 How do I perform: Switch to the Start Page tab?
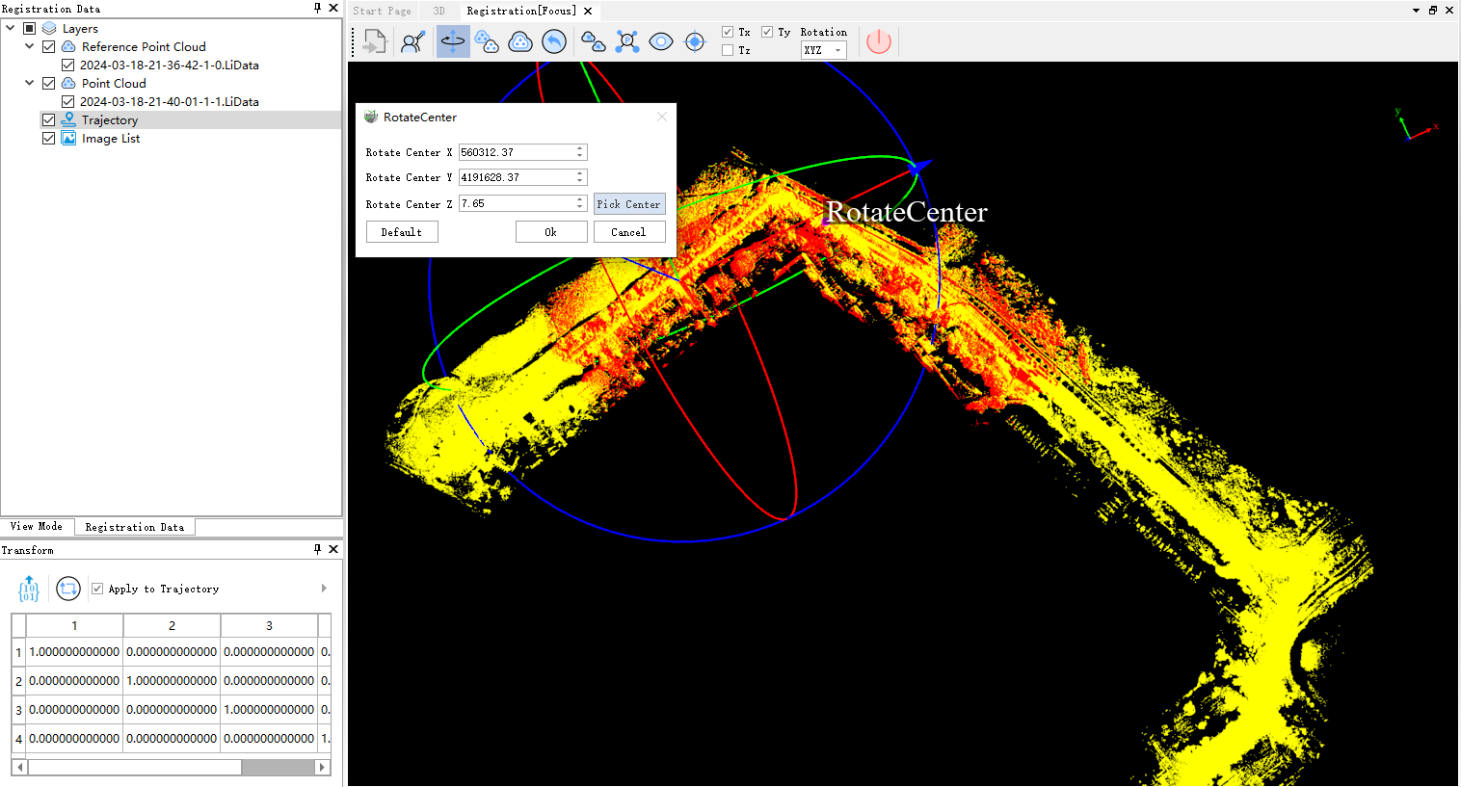pos(382,11)
